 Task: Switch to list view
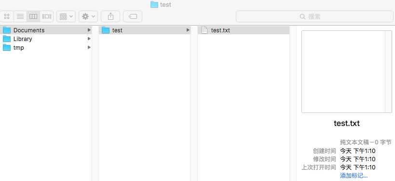pos(20,16)
